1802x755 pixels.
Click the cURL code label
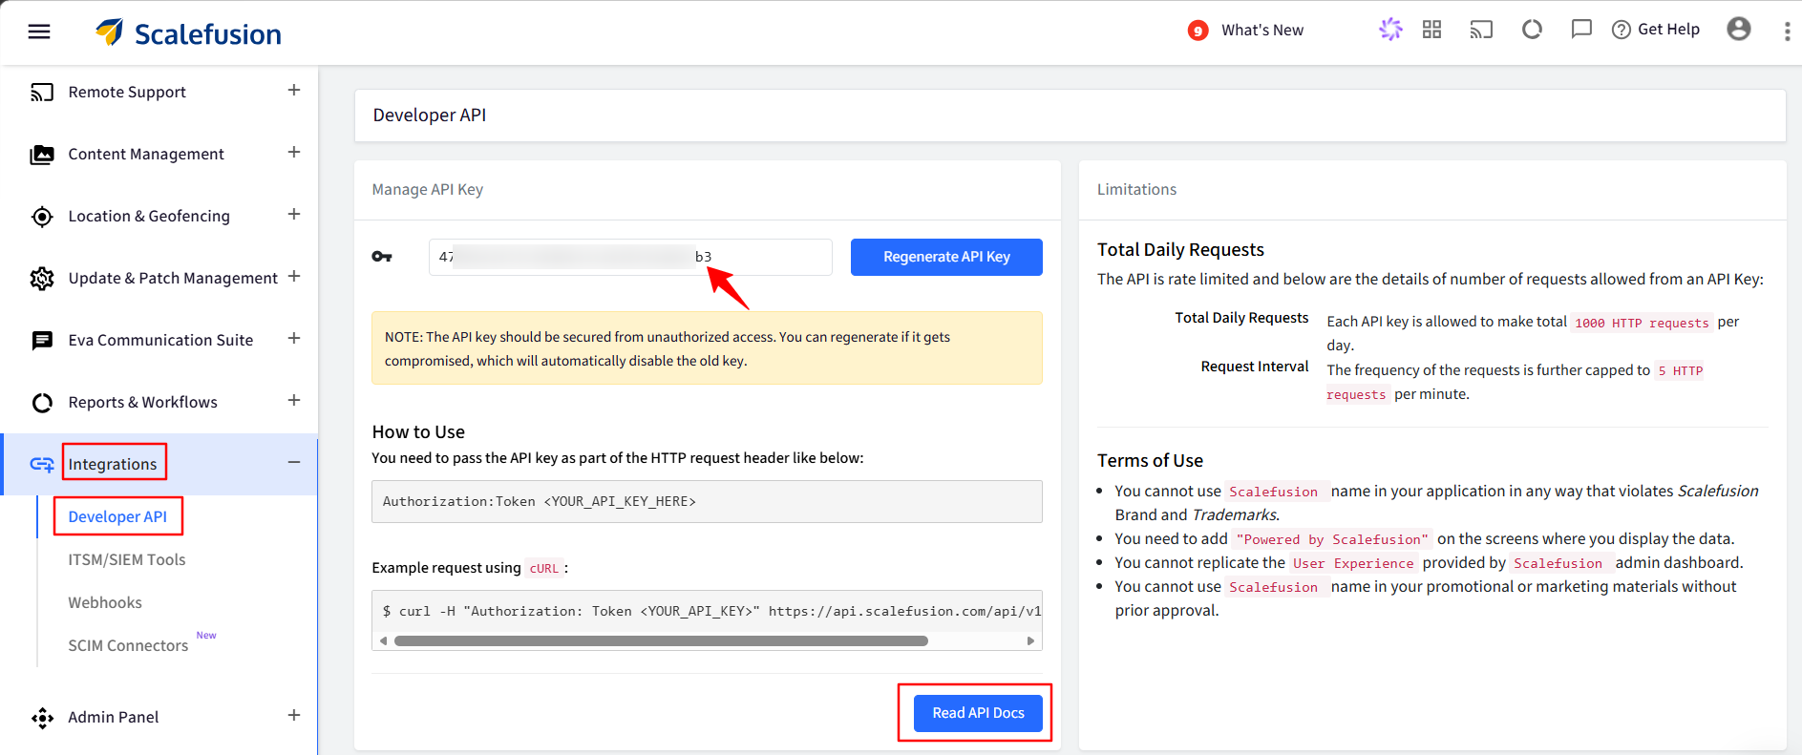(x=544, y=569)
